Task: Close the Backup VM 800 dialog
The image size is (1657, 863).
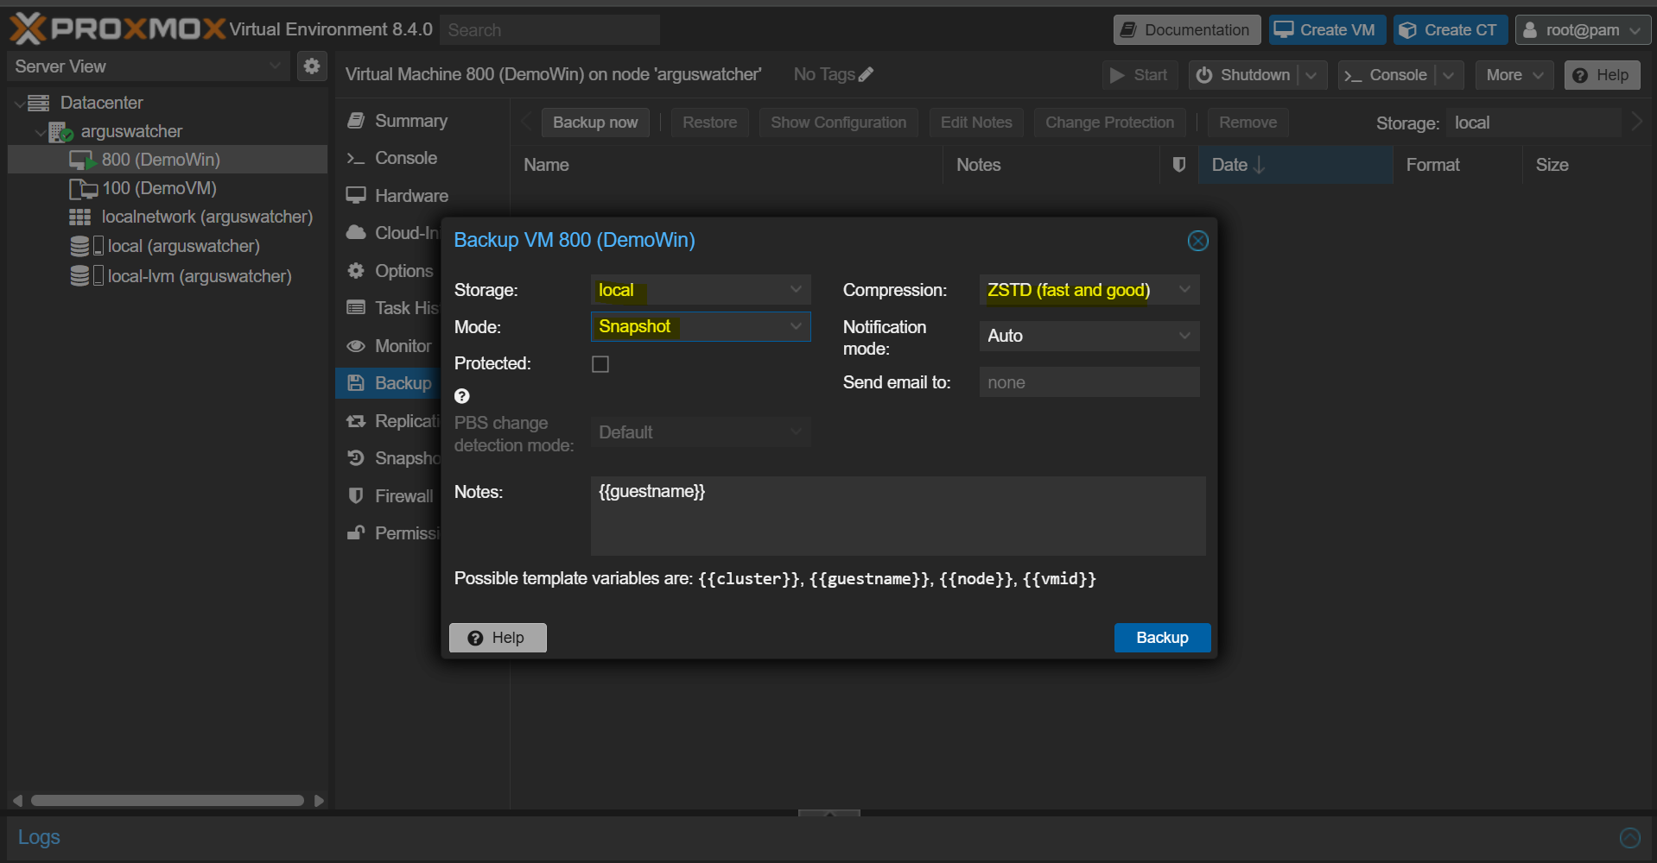Action: coord(1198,241)
